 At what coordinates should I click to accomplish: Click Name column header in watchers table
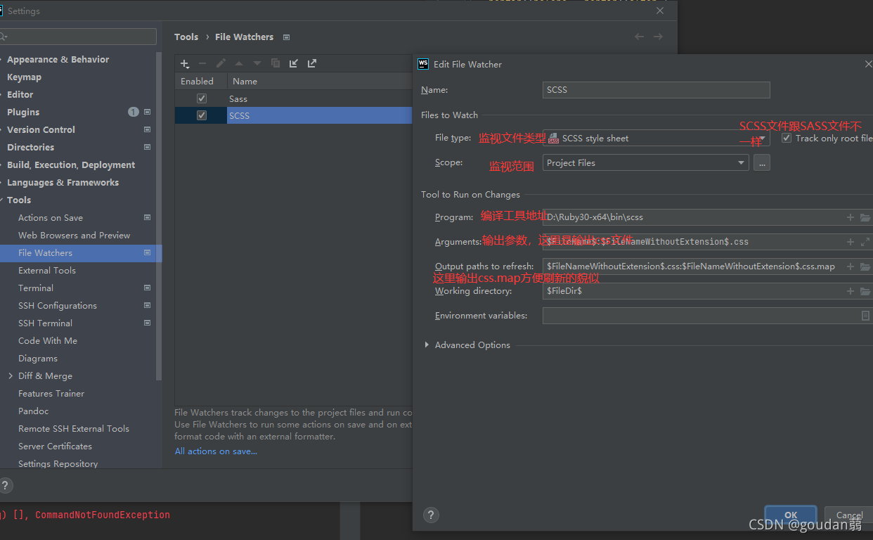[x=245, y=81]
